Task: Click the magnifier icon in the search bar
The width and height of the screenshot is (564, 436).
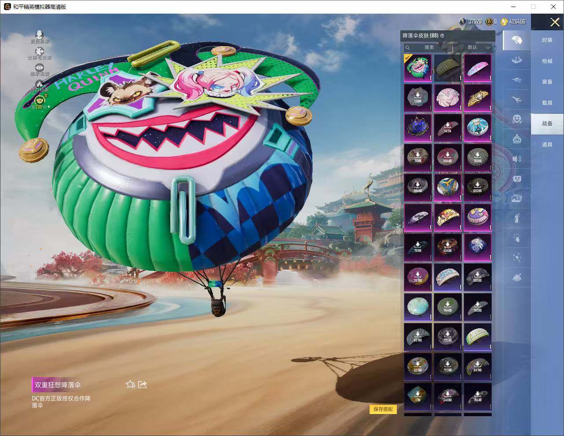Action: (x=408, y=47)
